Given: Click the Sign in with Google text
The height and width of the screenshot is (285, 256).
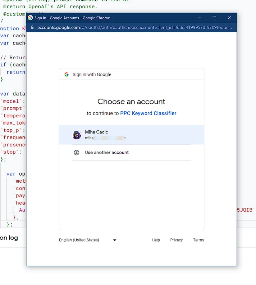Looking at the screenshot, I should point(92,75).
